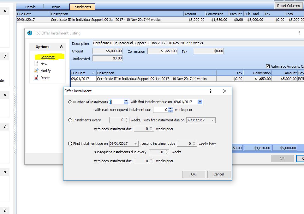Click the help question mark in Offer Instalment dialog
This screenshot has width=304, height=214.
[211, 91]
